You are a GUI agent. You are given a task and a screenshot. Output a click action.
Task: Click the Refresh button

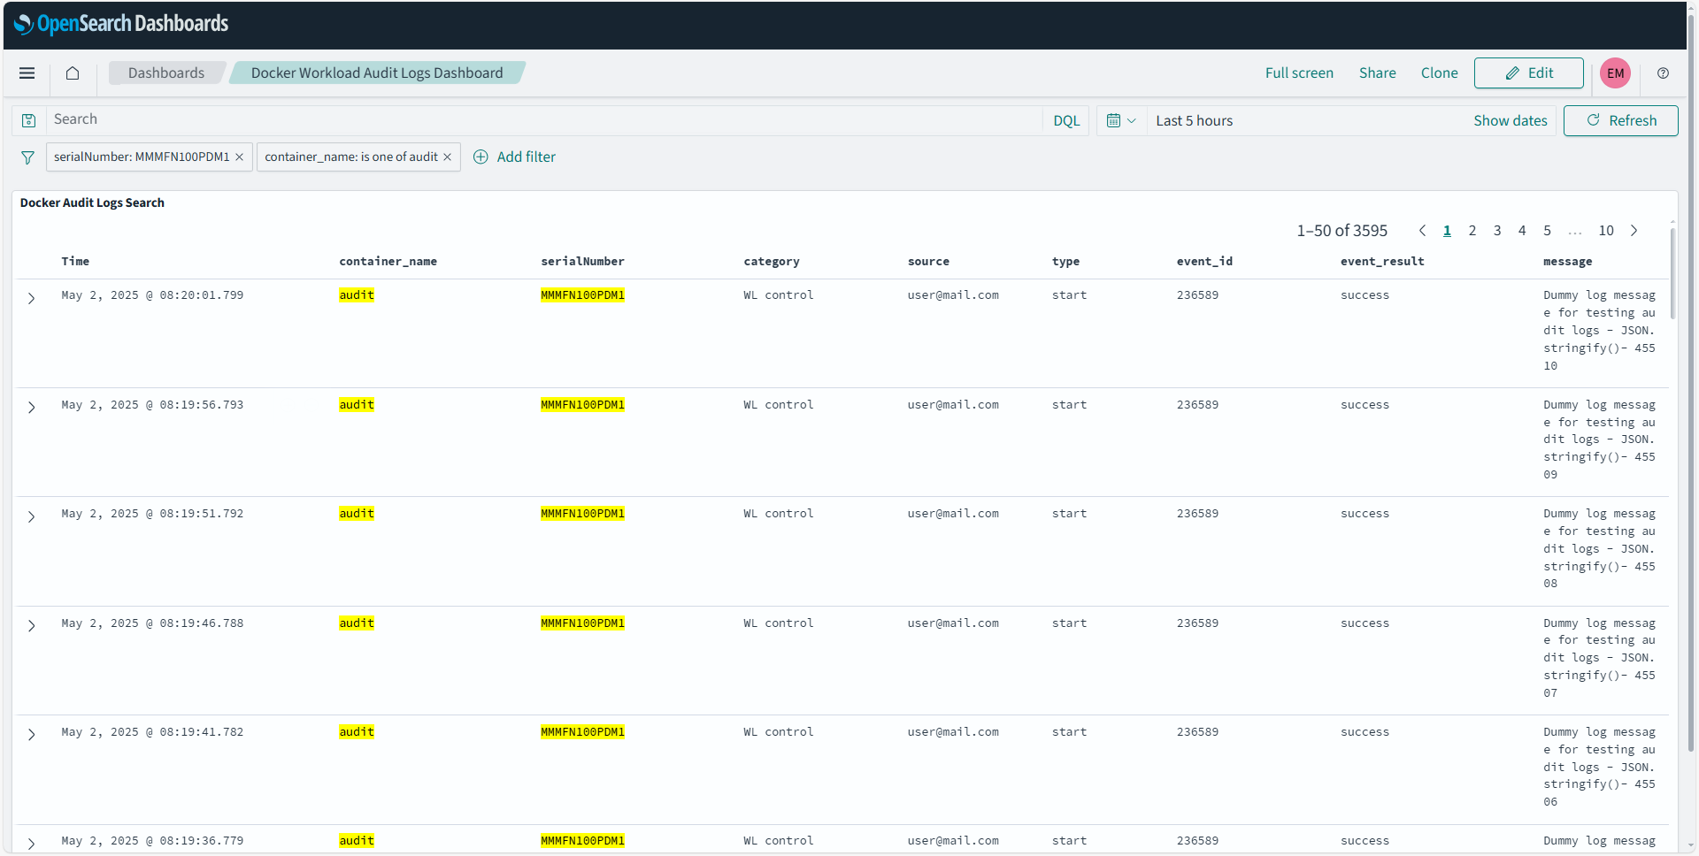1620,120
